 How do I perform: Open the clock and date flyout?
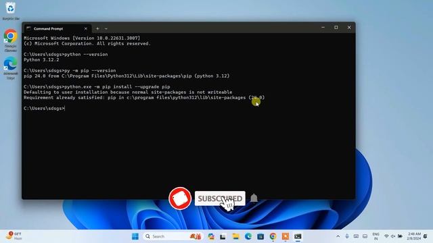point(413,236)
